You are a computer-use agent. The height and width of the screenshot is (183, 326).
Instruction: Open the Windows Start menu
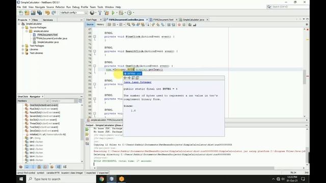click(21, 179)
